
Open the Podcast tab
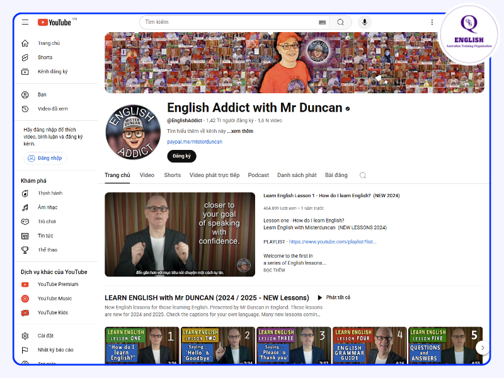pyautogui.click(x=258, y=175)
